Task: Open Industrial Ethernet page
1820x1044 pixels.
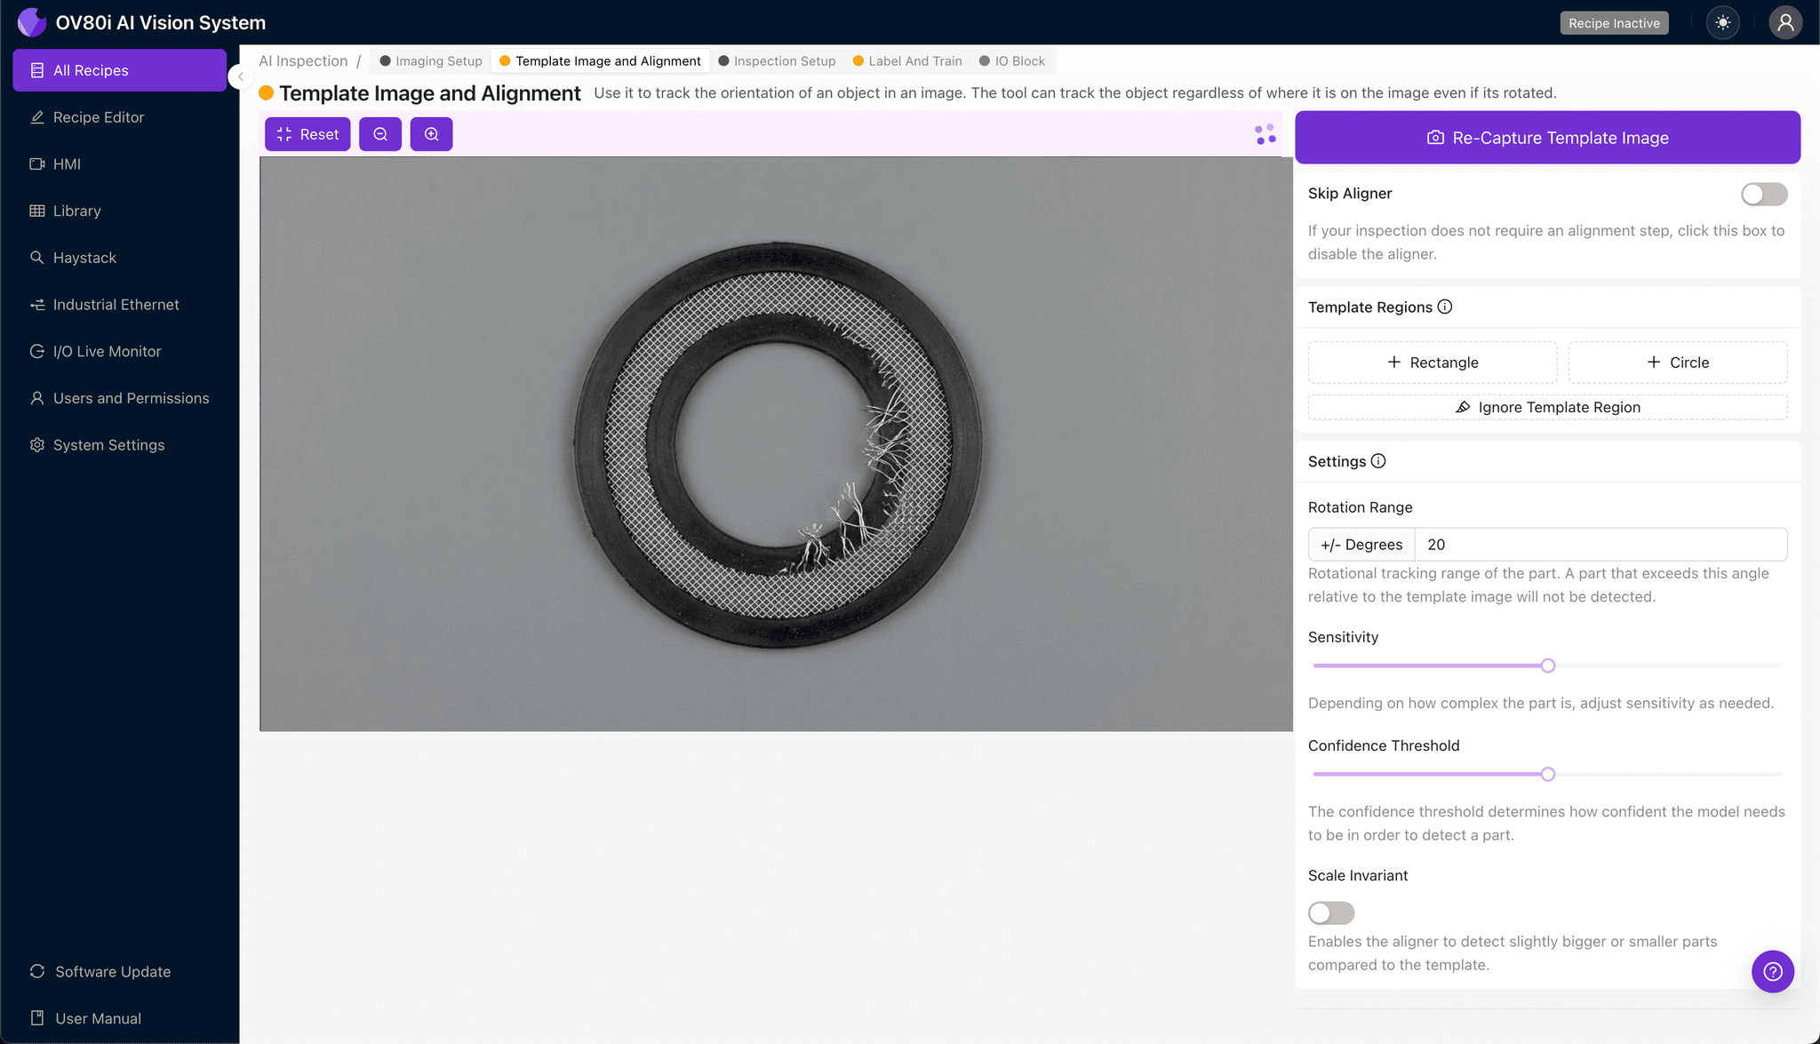Action: coord(120,305)
